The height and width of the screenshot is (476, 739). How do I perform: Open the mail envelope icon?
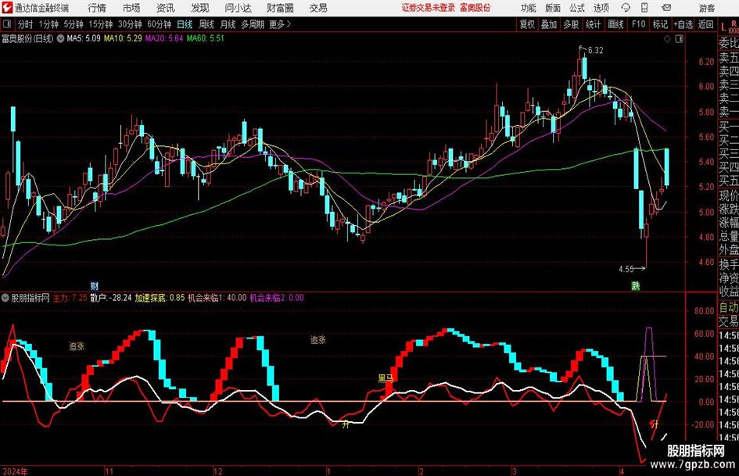point(666,8)
